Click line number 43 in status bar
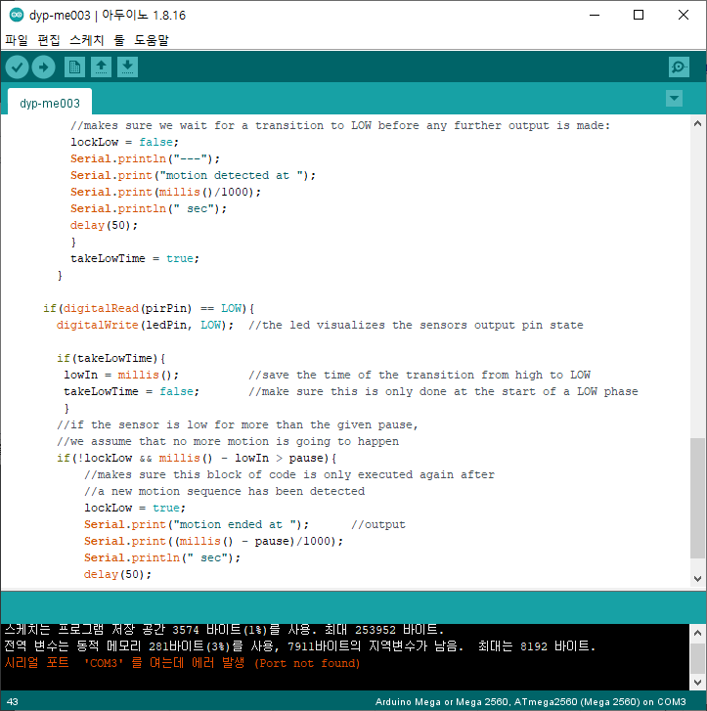This screenshot has height=711, width=707. click(x=13, y=701)
